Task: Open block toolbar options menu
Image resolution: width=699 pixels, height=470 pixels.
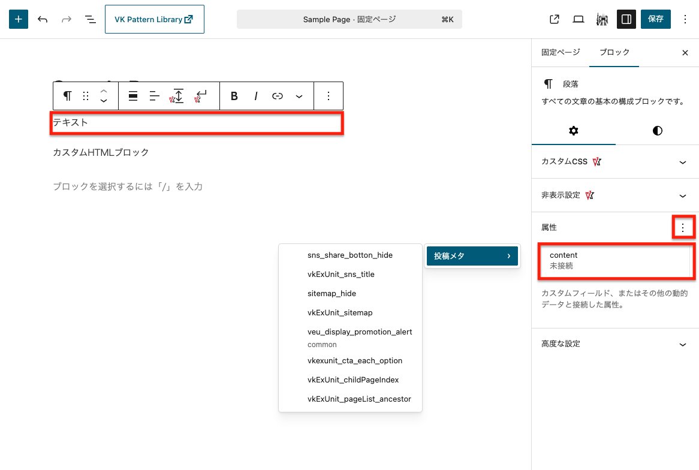Action: coord(329,96)
